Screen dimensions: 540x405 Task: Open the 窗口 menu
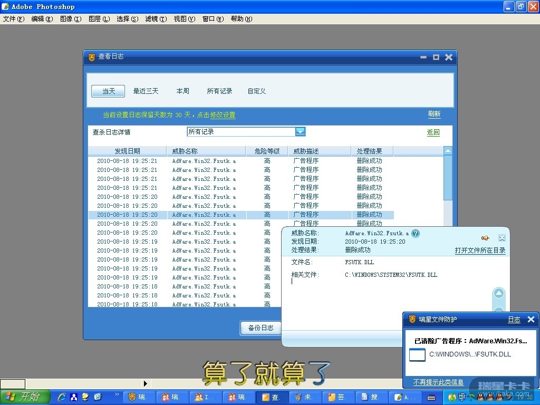213,19
